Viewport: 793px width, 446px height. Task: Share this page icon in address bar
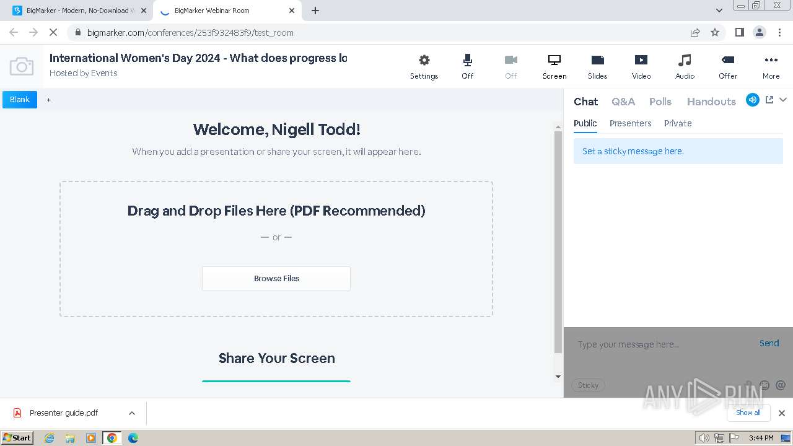click(x=695, y=32)
